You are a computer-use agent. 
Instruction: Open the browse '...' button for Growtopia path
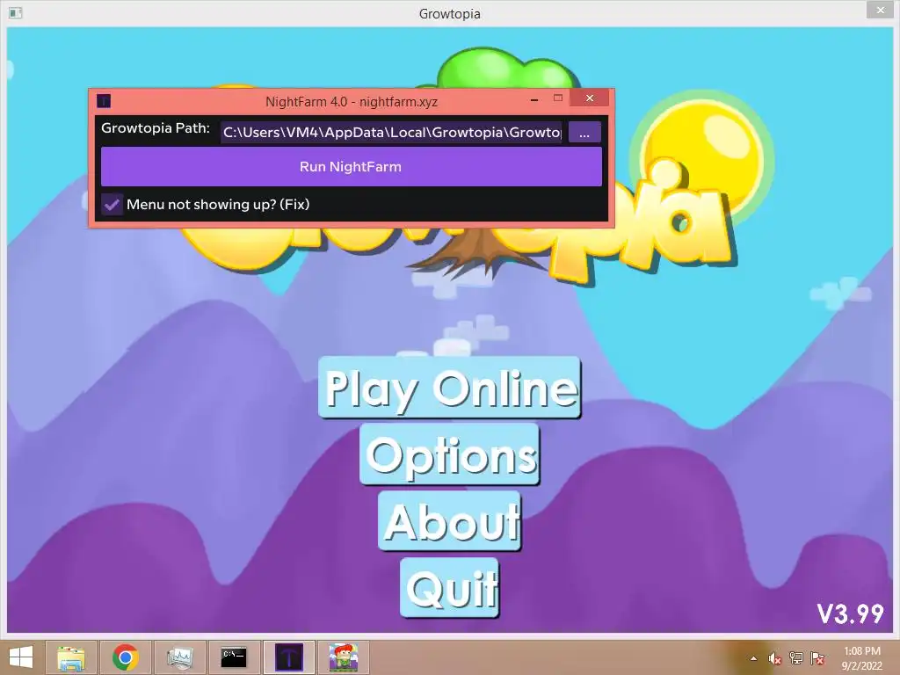tap(584, 133)
